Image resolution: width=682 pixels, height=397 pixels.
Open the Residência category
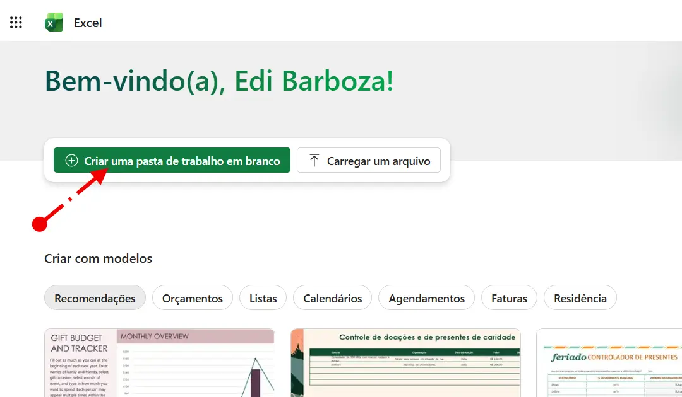[x=580, y=297]
